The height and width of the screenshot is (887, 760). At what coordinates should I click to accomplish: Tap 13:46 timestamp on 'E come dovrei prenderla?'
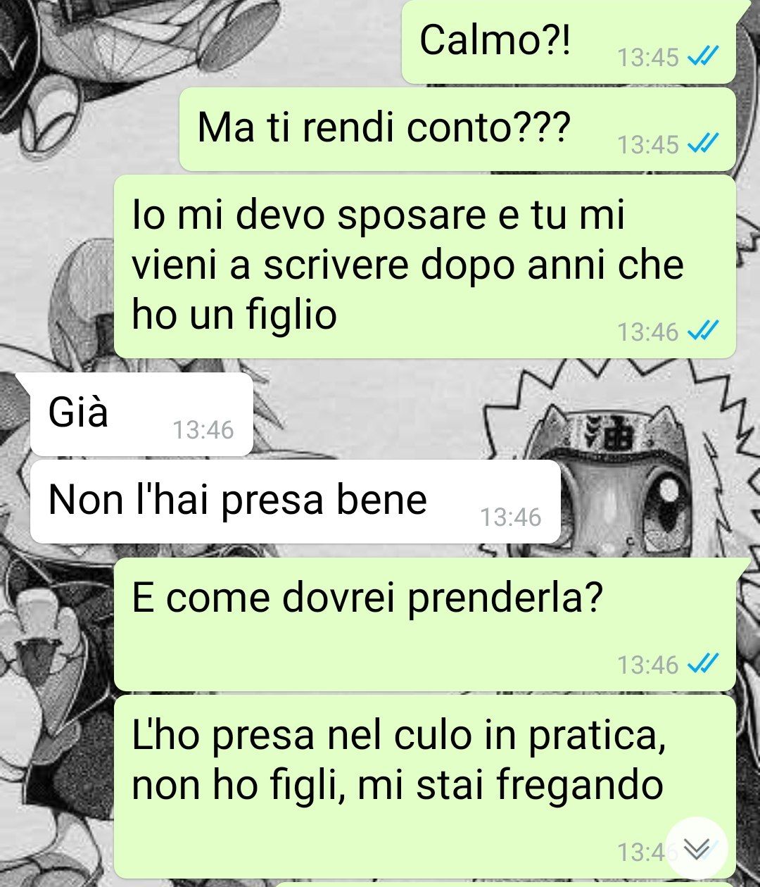(x=648, y=665)
